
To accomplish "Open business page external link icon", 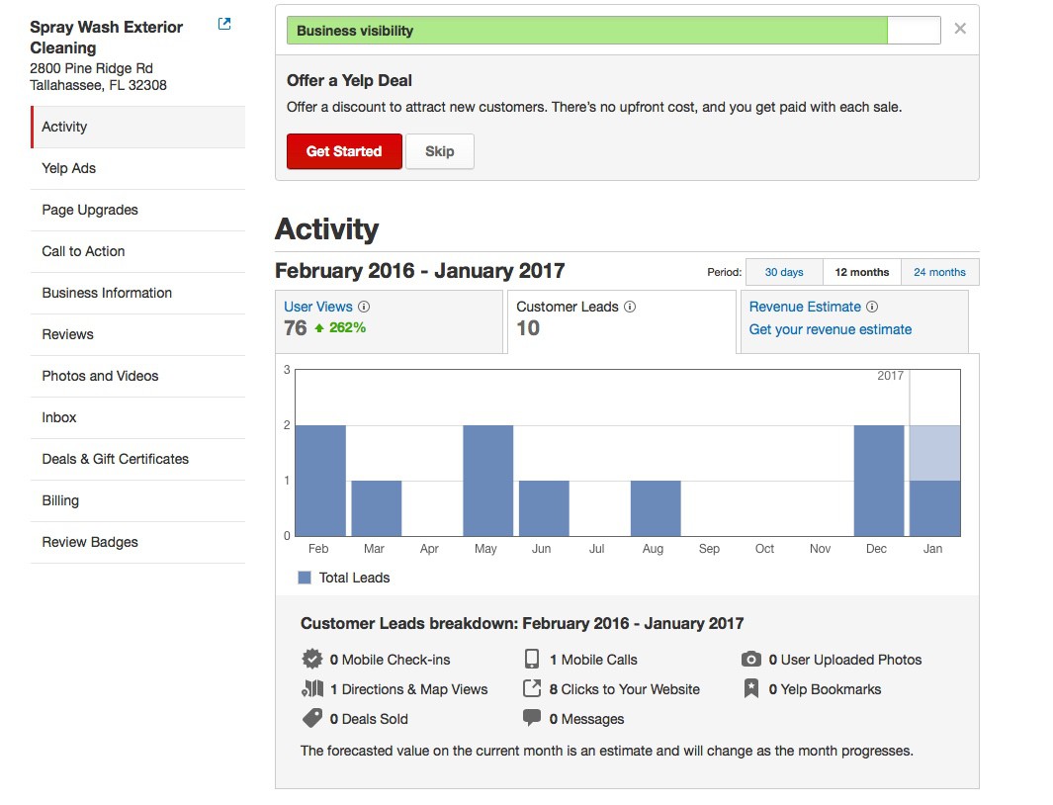I will [224, 24].
